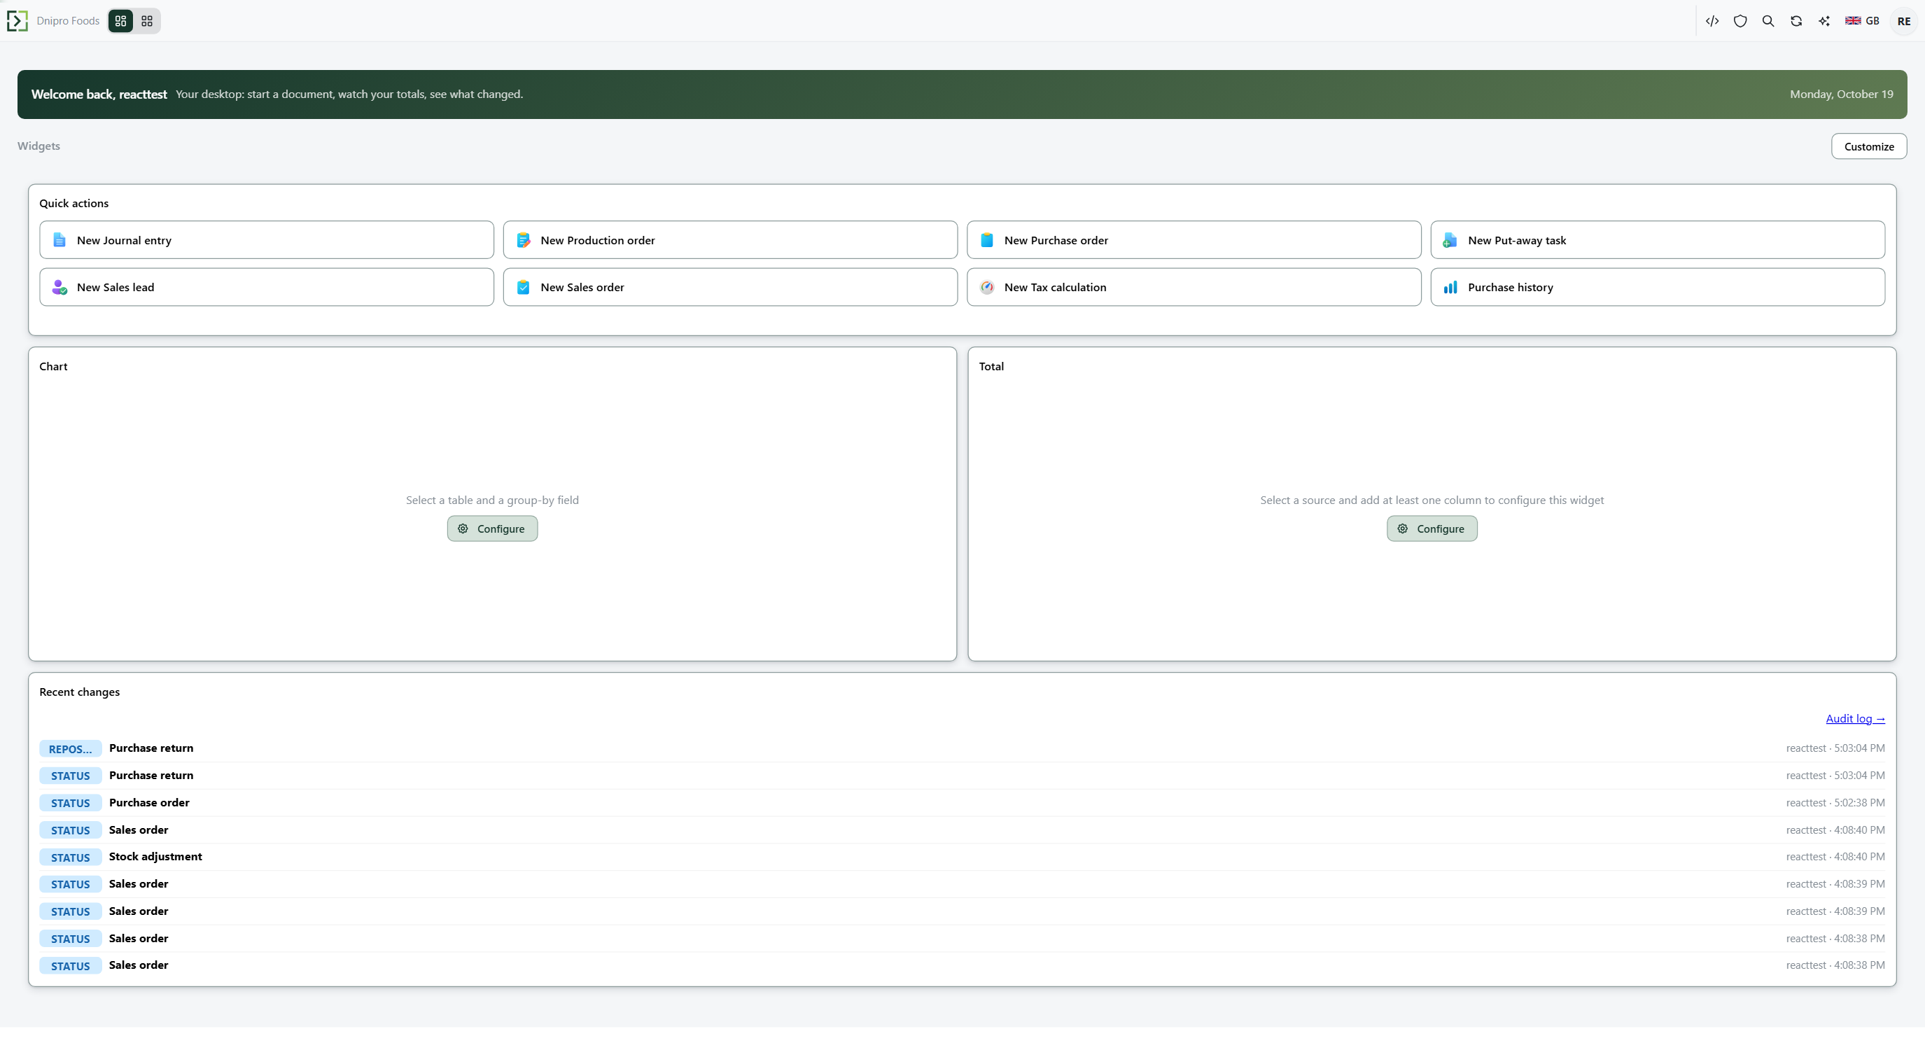Viewport: 1925px width, 1050px height.
Task: Open the developer code icon in top bar
Action: pos(1712,21)
